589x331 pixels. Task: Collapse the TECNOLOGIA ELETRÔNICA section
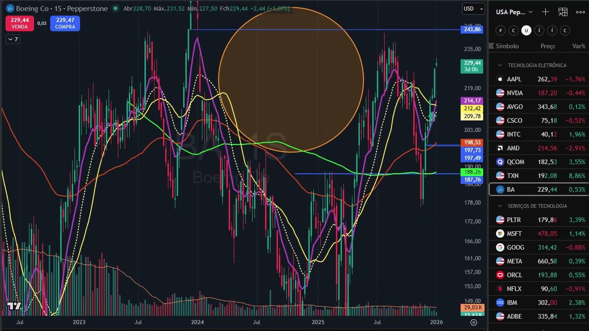(500, 65)
